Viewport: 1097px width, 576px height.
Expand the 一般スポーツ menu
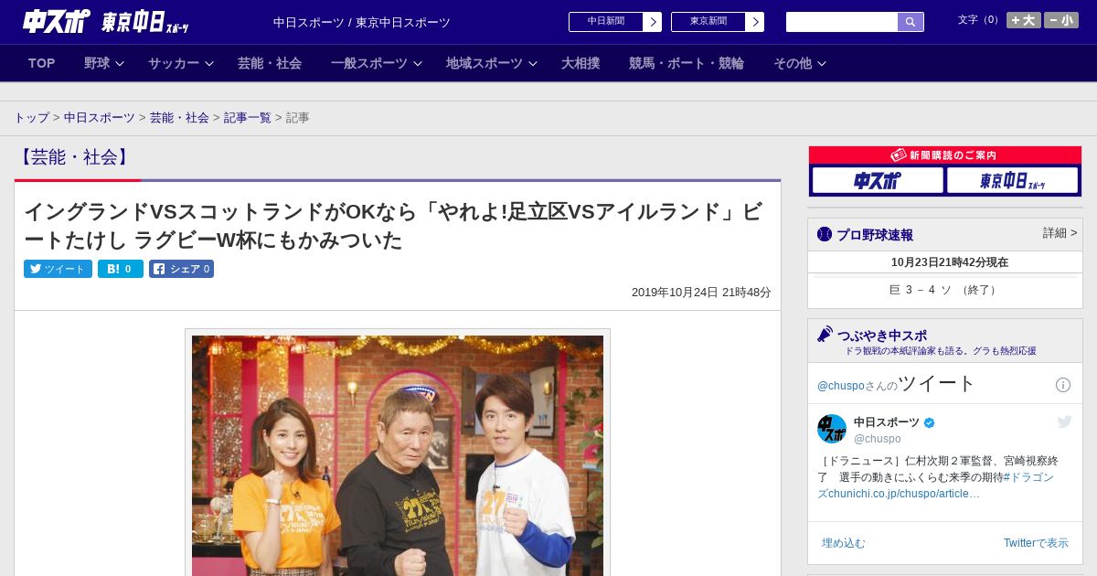coord(376,63)
